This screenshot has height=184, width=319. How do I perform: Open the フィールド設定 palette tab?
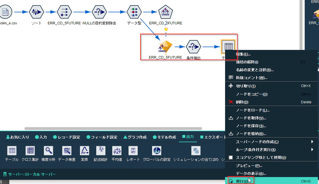click(102, 137)
